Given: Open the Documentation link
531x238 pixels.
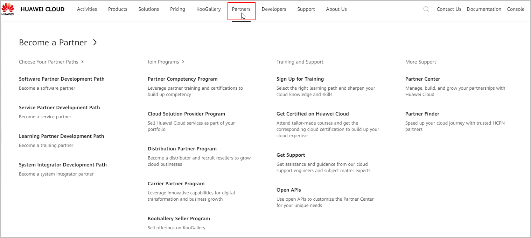Looking at the screenshot, I should pyautogui.click(x=484, y=9).
